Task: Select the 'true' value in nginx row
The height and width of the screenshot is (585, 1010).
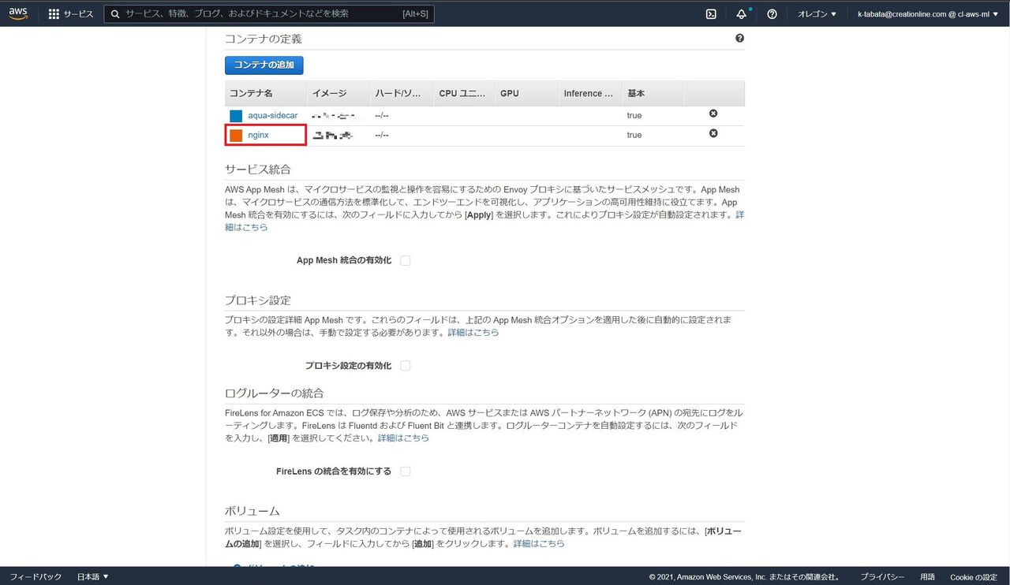Action: [634, 135]
